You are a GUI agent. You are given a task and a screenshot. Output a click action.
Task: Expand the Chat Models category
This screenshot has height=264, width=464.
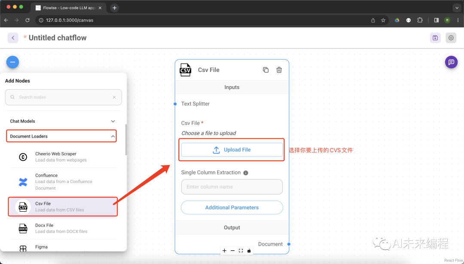click(x=63, y=121)
